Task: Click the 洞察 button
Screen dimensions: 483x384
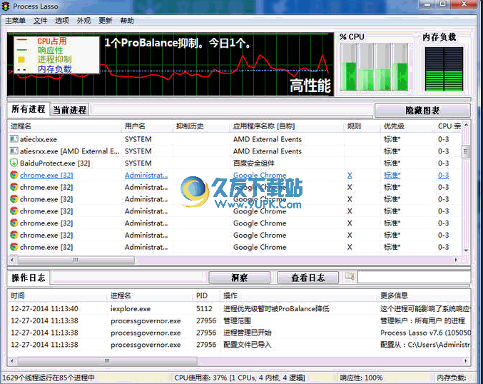Action: tap(240, 278)
